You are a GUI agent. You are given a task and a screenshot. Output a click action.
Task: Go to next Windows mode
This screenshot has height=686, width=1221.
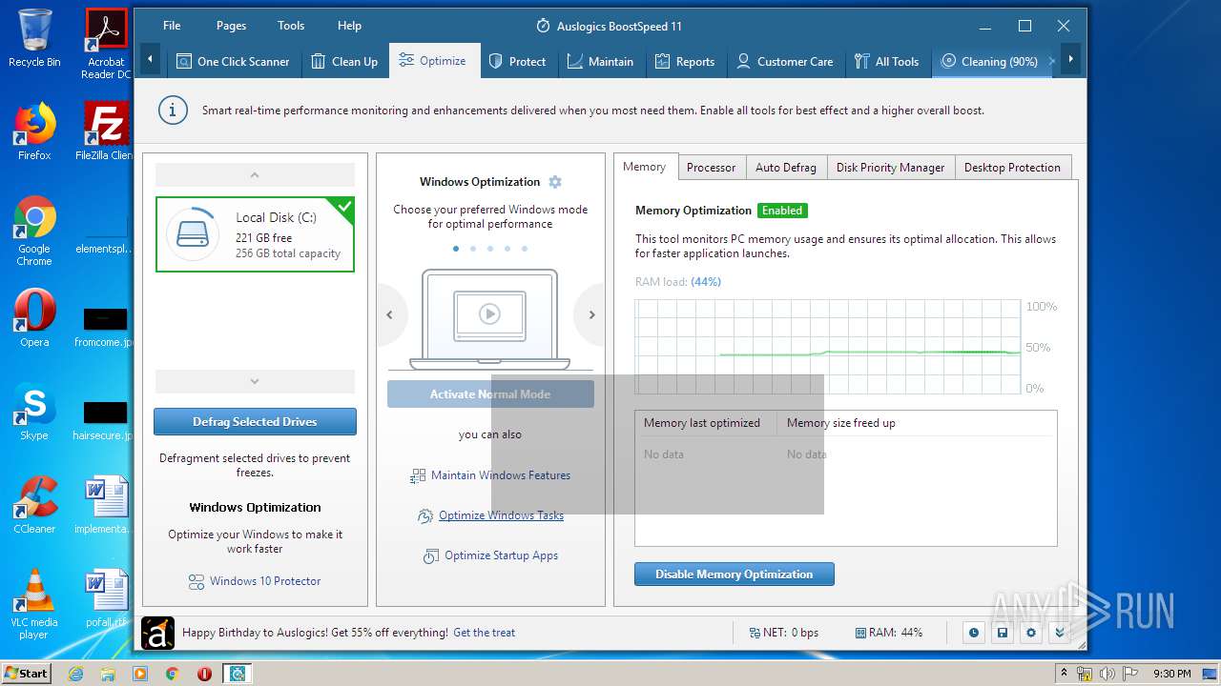pyautogui.click(x=591, y=314)
